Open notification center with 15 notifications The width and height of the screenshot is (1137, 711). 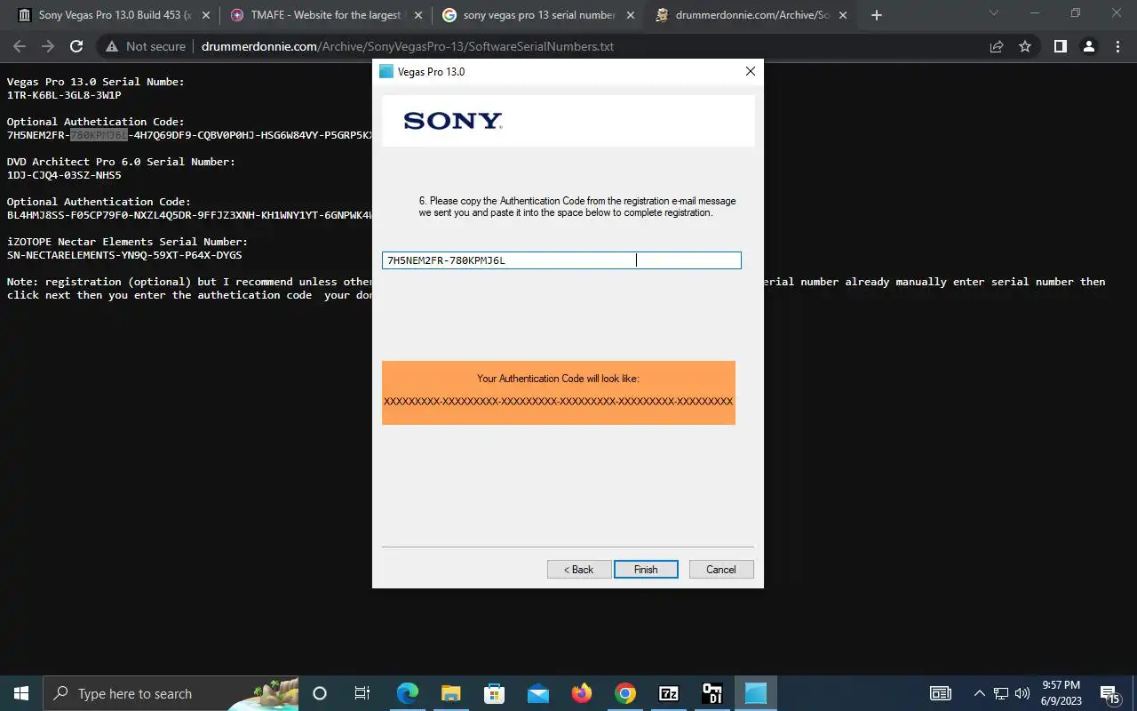pos(1110,693)
